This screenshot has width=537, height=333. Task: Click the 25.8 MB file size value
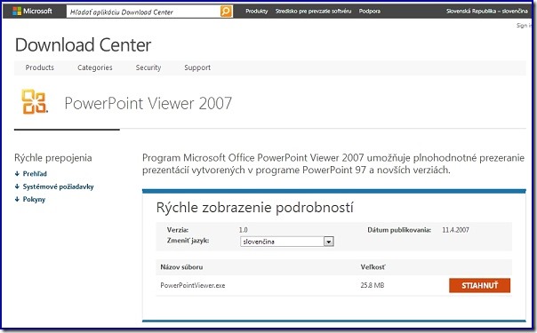pos(373,285)
